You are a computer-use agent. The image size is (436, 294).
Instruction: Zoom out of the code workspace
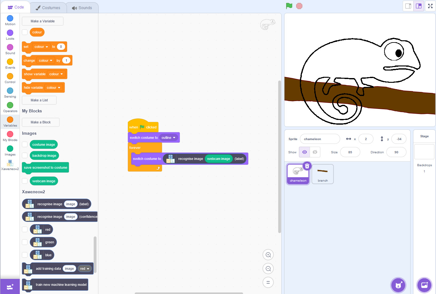coord(268,269)
